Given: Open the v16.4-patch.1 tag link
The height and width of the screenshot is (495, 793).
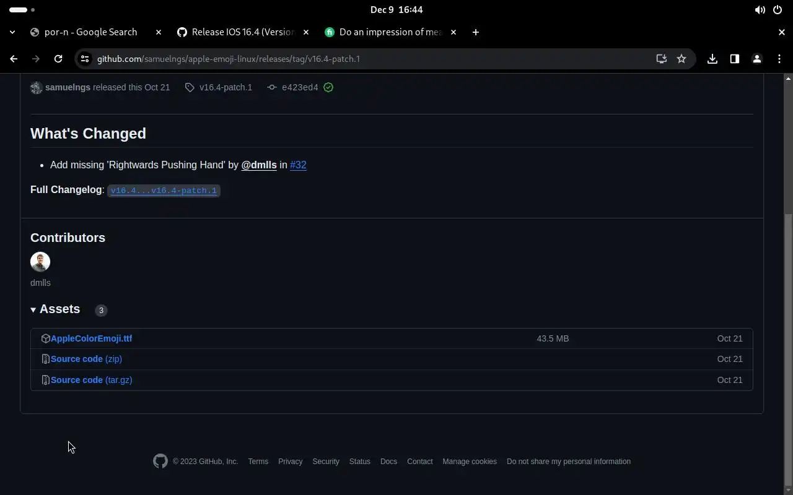Looking at the screenshot, I should [226, 87].
